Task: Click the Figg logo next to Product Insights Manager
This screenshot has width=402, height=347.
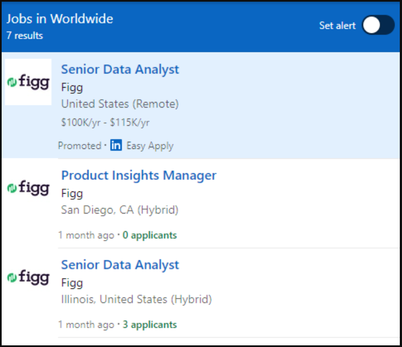Action: [28, 188]
